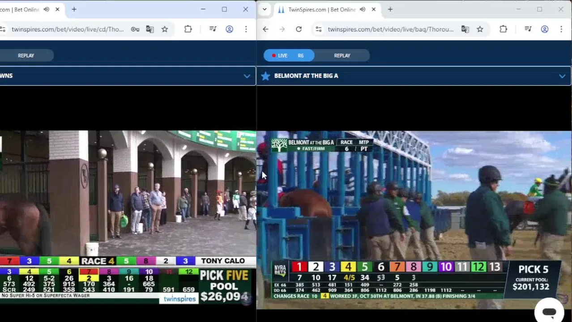The height and width of the screenshot is (322, 572).
Task: Open the extensions menu in the right window
Action: pyautogui.click(x=503, y=30)
